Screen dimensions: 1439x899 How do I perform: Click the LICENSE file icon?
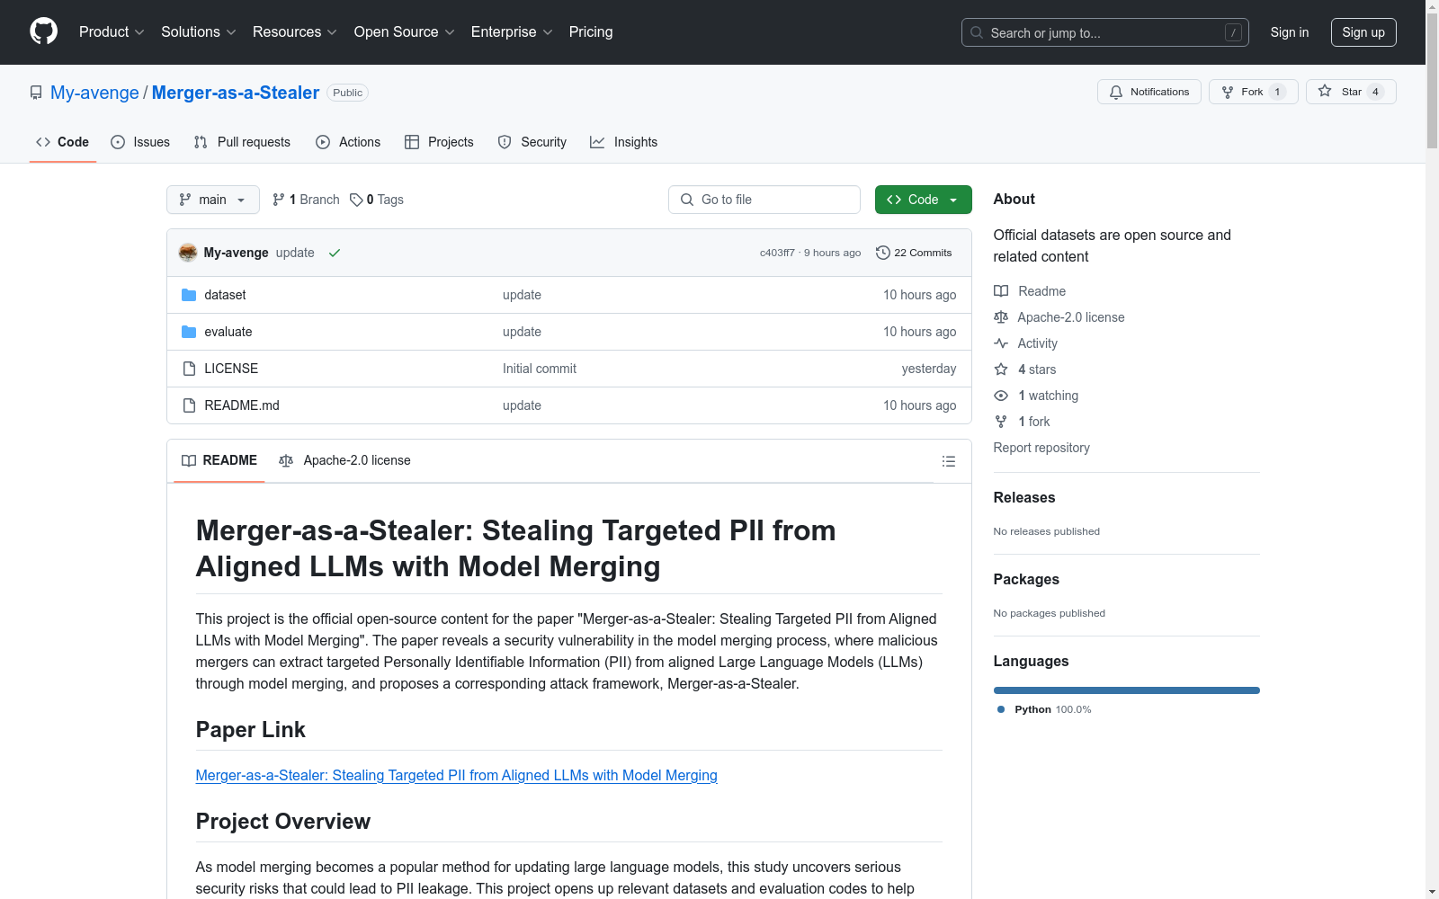click(x=189, y=369)
